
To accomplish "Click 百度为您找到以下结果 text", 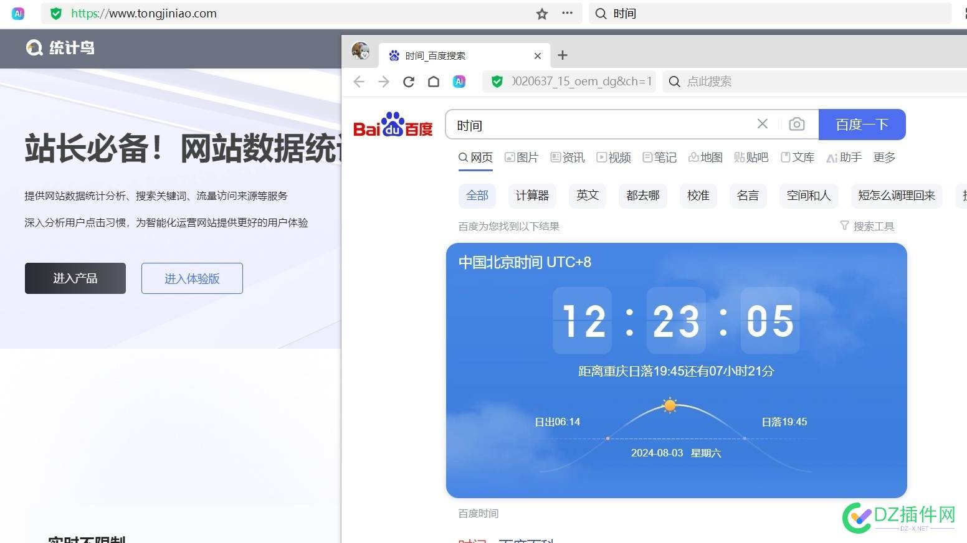I will click(509, 227).
